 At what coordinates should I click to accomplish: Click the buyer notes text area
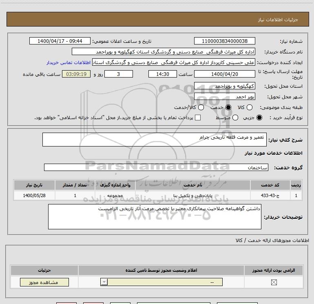[155, 217]
